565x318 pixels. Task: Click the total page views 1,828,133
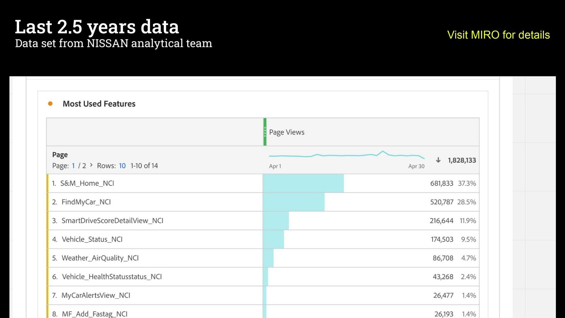(x=462, y=160)
